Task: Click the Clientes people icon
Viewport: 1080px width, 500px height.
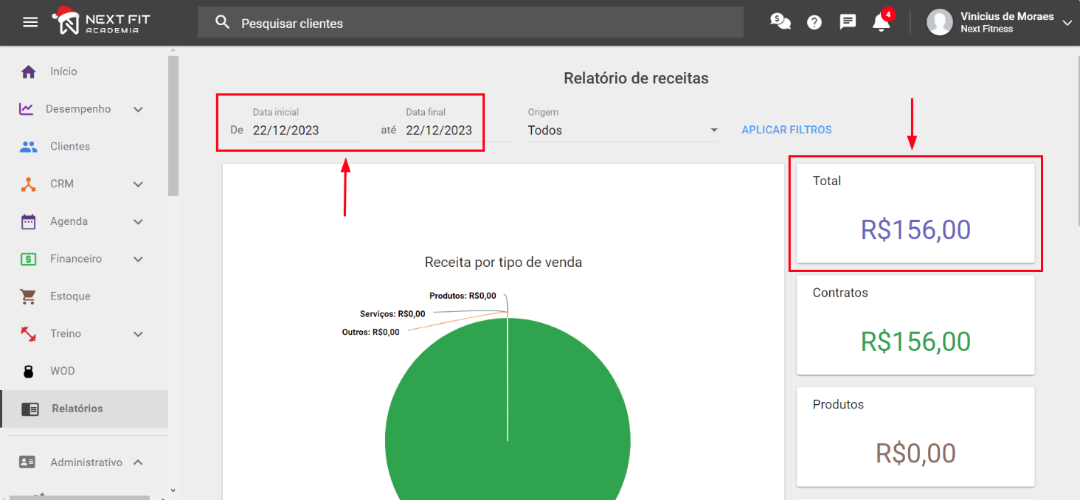Action: coord(28,146)
